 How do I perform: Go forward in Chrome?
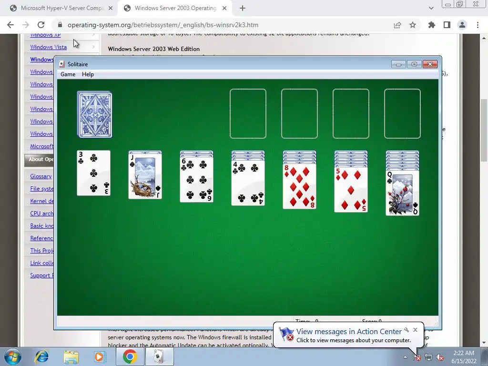click(x=26, y=25)
